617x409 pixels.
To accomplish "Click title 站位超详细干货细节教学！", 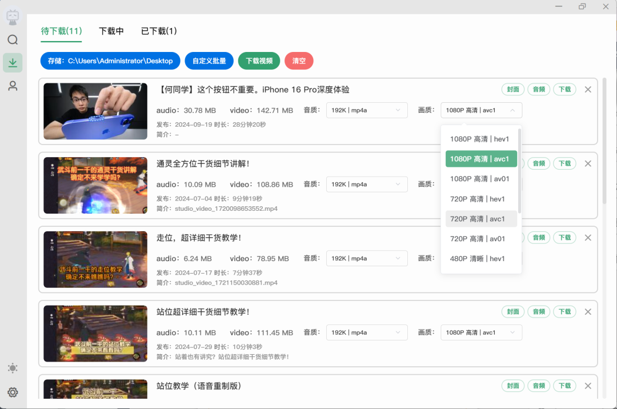I will (x=203, y=312).
